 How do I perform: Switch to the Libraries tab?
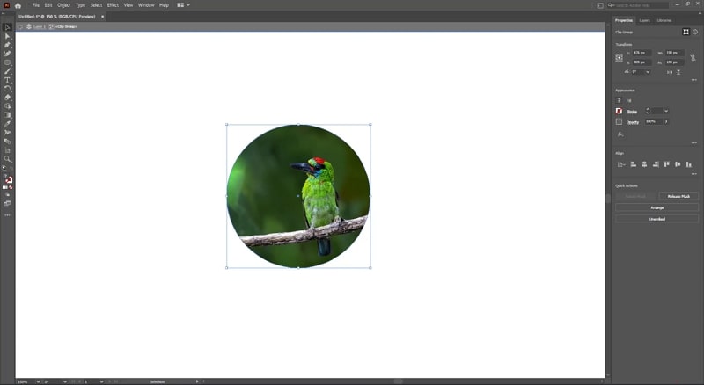pos(664,20)
